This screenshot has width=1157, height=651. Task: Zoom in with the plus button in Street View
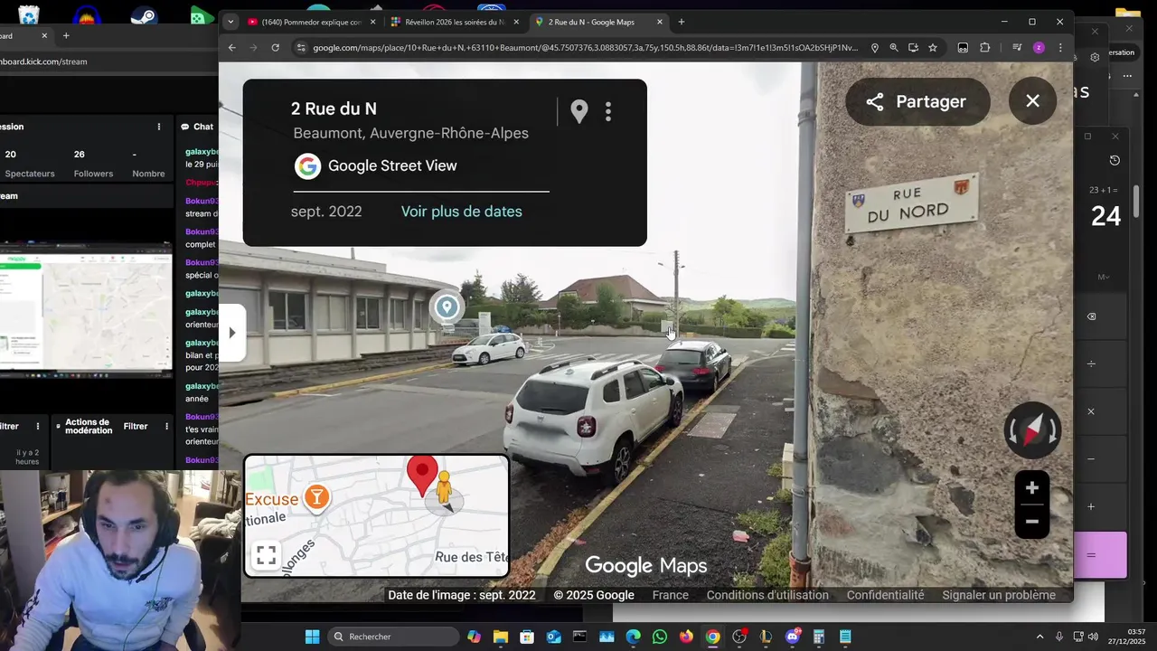[x=1031, y=488]
